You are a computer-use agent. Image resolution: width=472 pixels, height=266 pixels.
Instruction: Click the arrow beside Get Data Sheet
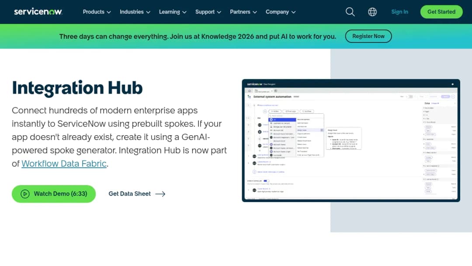click(x=160, y=194)
